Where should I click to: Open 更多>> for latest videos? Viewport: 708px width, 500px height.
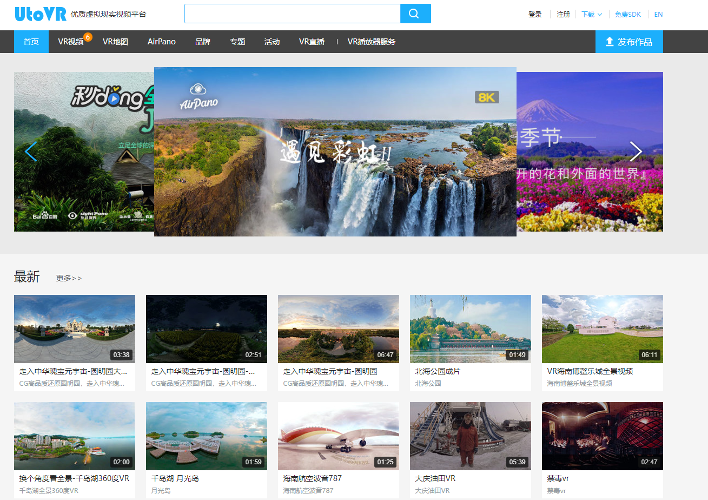coord(69,278)
